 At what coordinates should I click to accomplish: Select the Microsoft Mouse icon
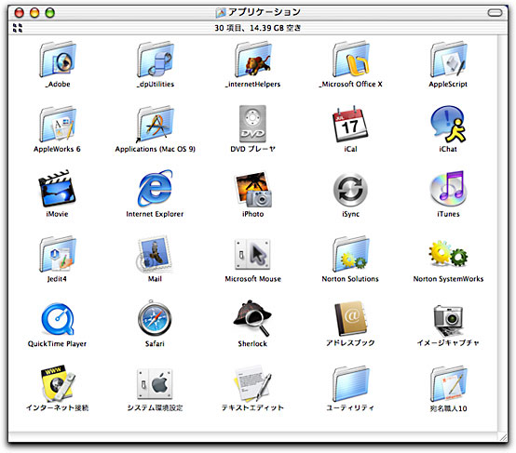click(252, 255)
